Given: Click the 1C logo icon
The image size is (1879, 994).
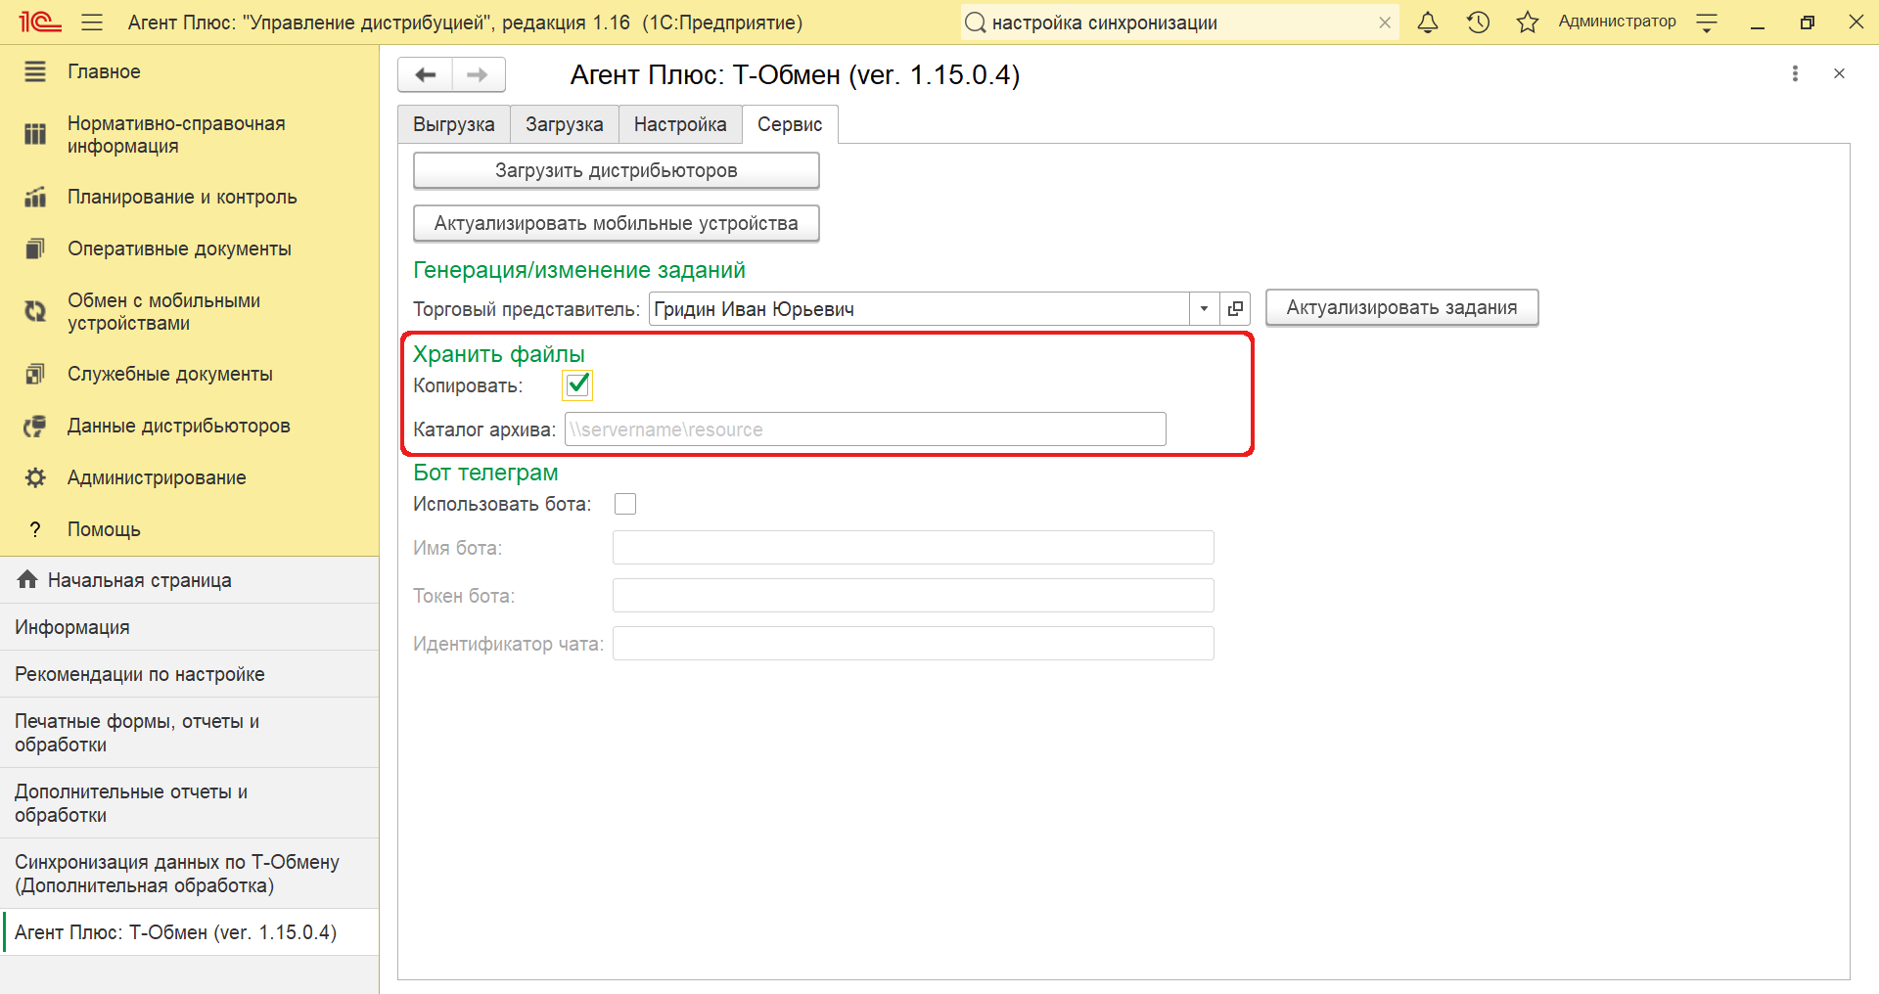Looking at the screenshot, I should click(39, 23).
